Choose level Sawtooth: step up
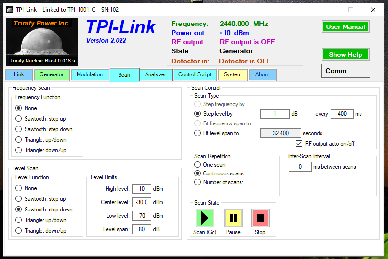Image resolution: width=388 pixels, height=259 pixels. pos(40,199)
